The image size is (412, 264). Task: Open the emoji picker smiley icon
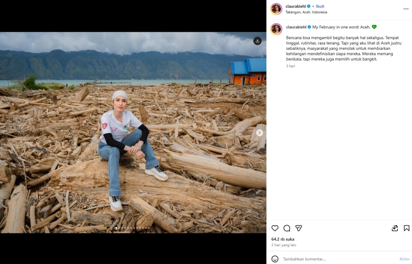click(x=275, y=259)
